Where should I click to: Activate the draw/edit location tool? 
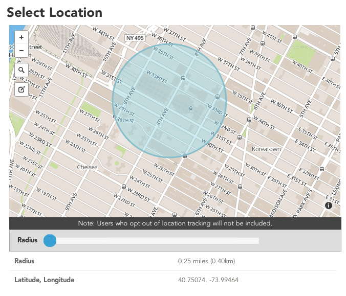coord(21,89)
